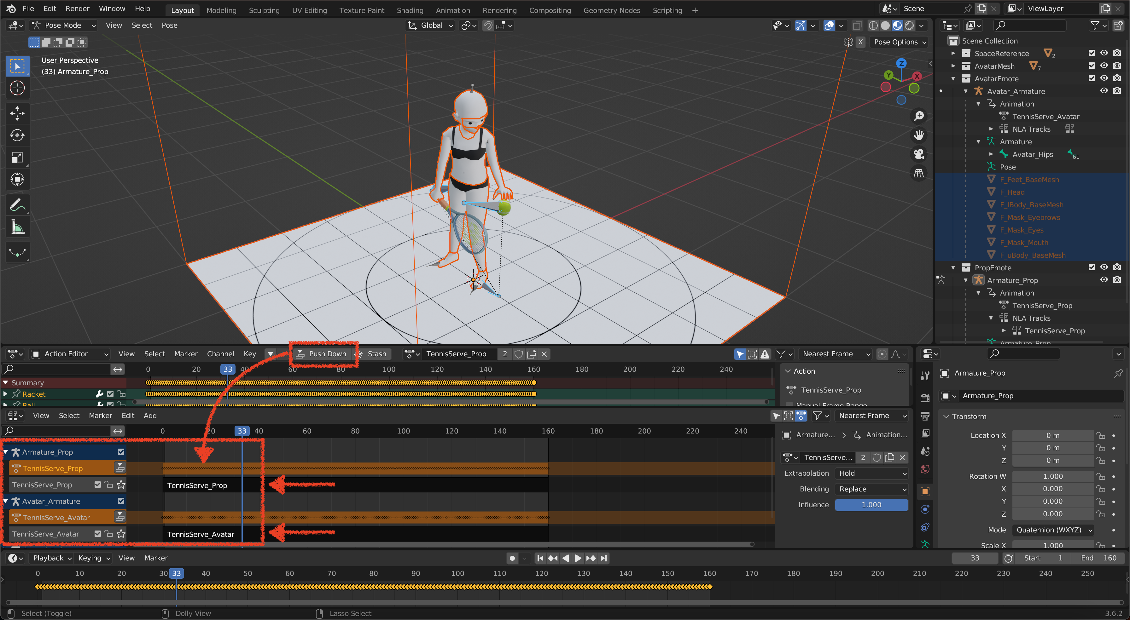This screenshot has width=1130, height=620.
Task: Open the Pose Mode dropdown
Action: pos(64,26)
